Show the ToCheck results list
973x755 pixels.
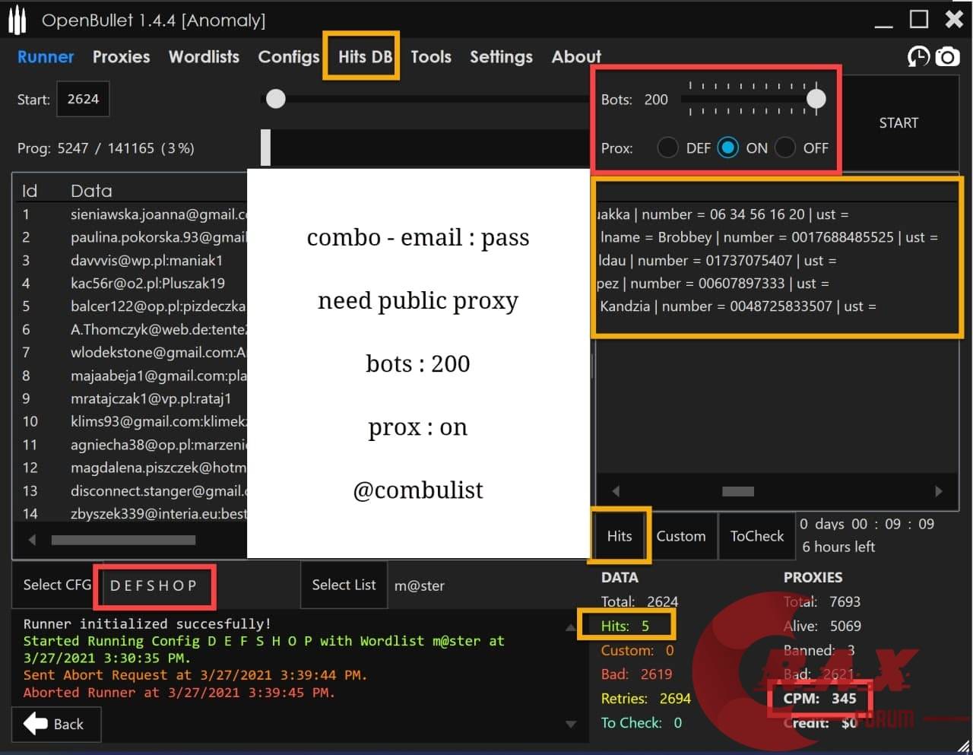757,536
